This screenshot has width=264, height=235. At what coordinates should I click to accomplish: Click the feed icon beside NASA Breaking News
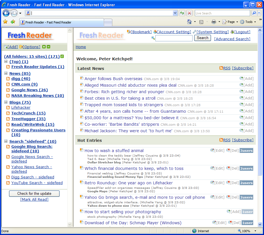[8, 96]
